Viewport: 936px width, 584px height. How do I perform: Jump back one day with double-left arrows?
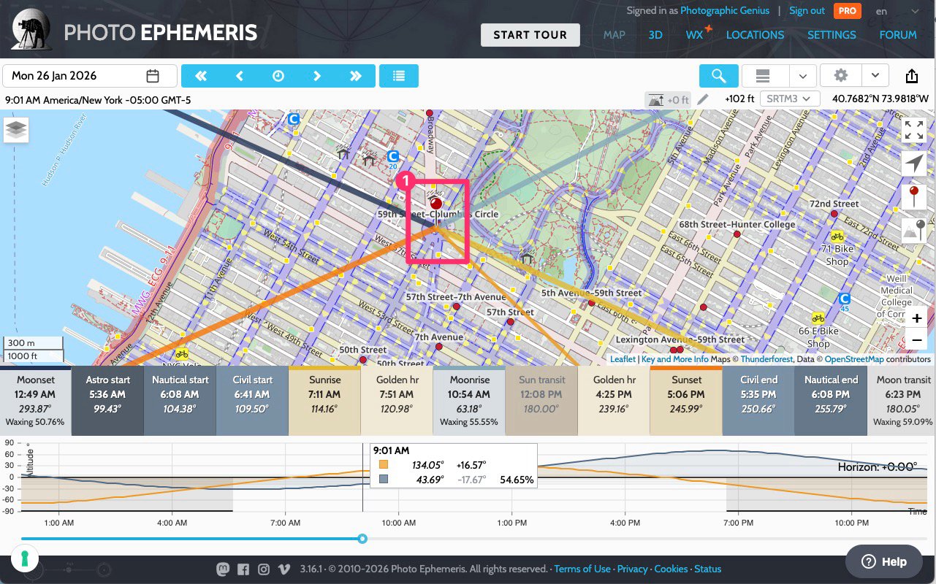[x=200, y=76]
